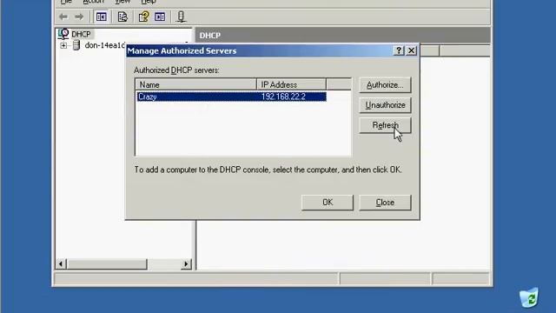Screen dimensions: 556x313
Task: Select the Crazy server row
Action: click(x=231, y=97)
